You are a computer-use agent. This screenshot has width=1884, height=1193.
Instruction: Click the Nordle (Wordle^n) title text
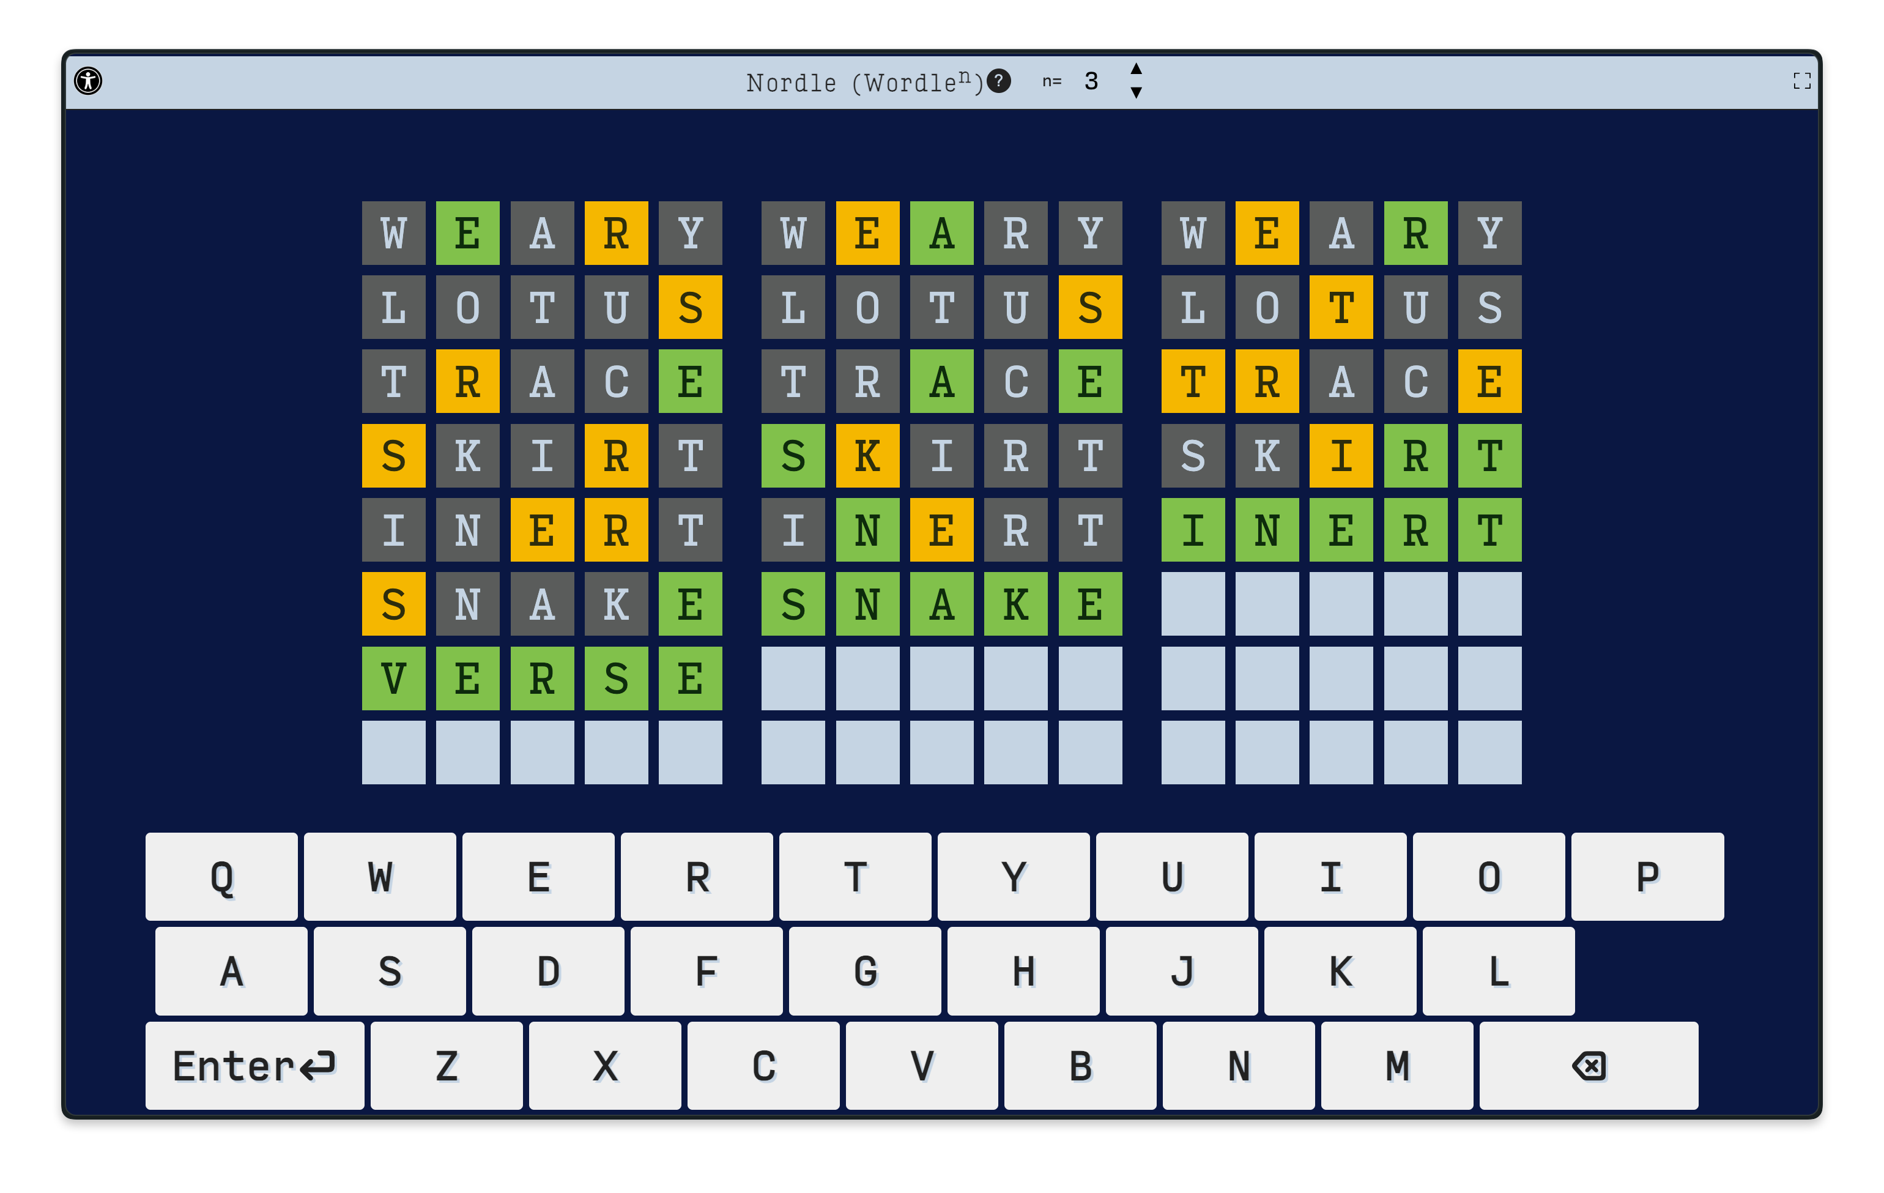[x=864, y=81]
